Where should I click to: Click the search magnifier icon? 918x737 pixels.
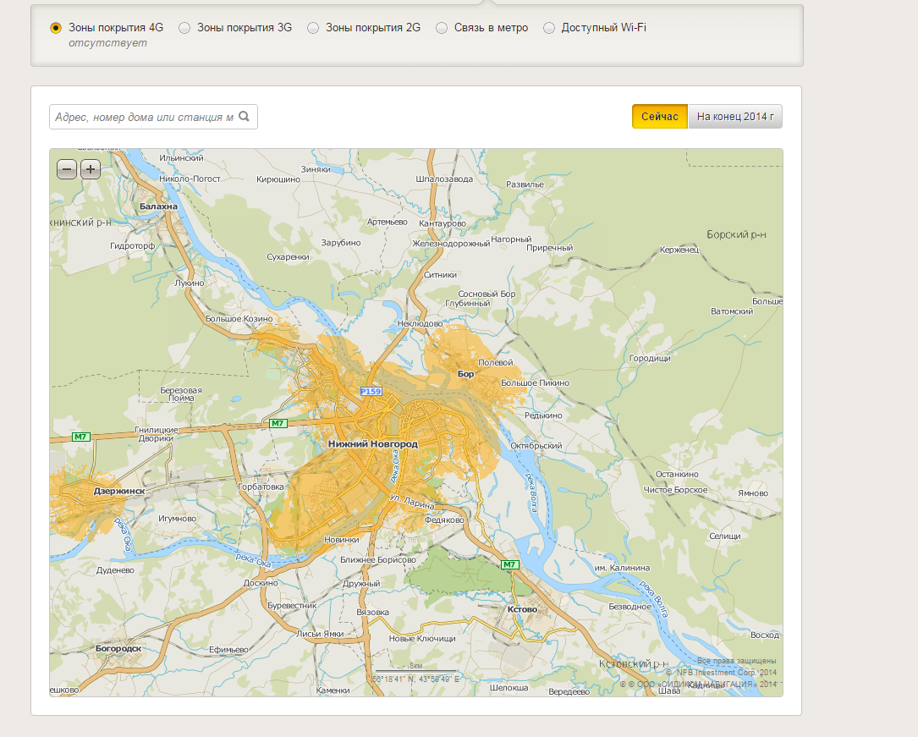(245, 117)
